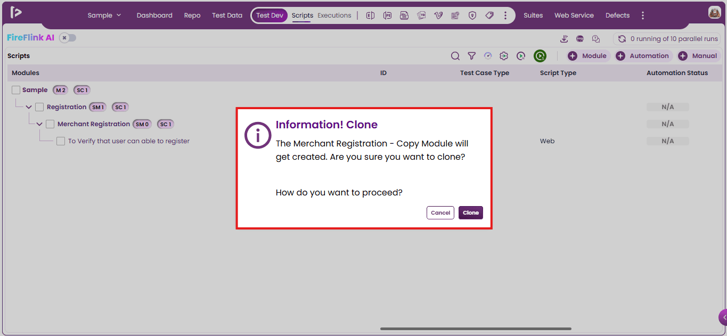Open the Web Service menu

(x=574, y=15)
